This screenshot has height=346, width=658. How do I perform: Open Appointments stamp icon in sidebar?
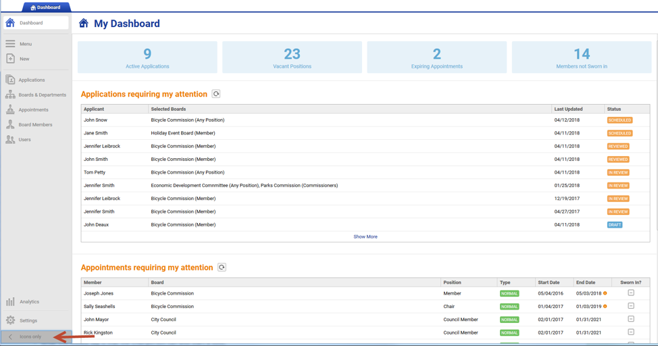[11, 109]
